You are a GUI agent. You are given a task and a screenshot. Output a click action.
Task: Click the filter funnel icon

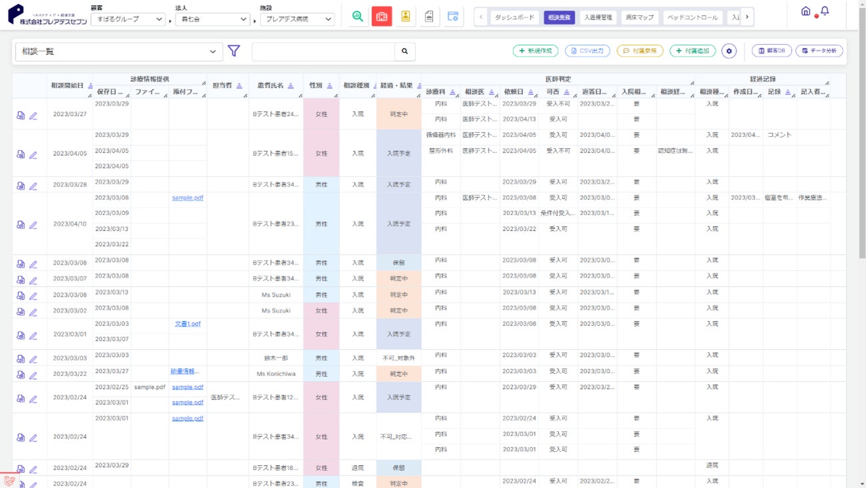coord(234,51)
